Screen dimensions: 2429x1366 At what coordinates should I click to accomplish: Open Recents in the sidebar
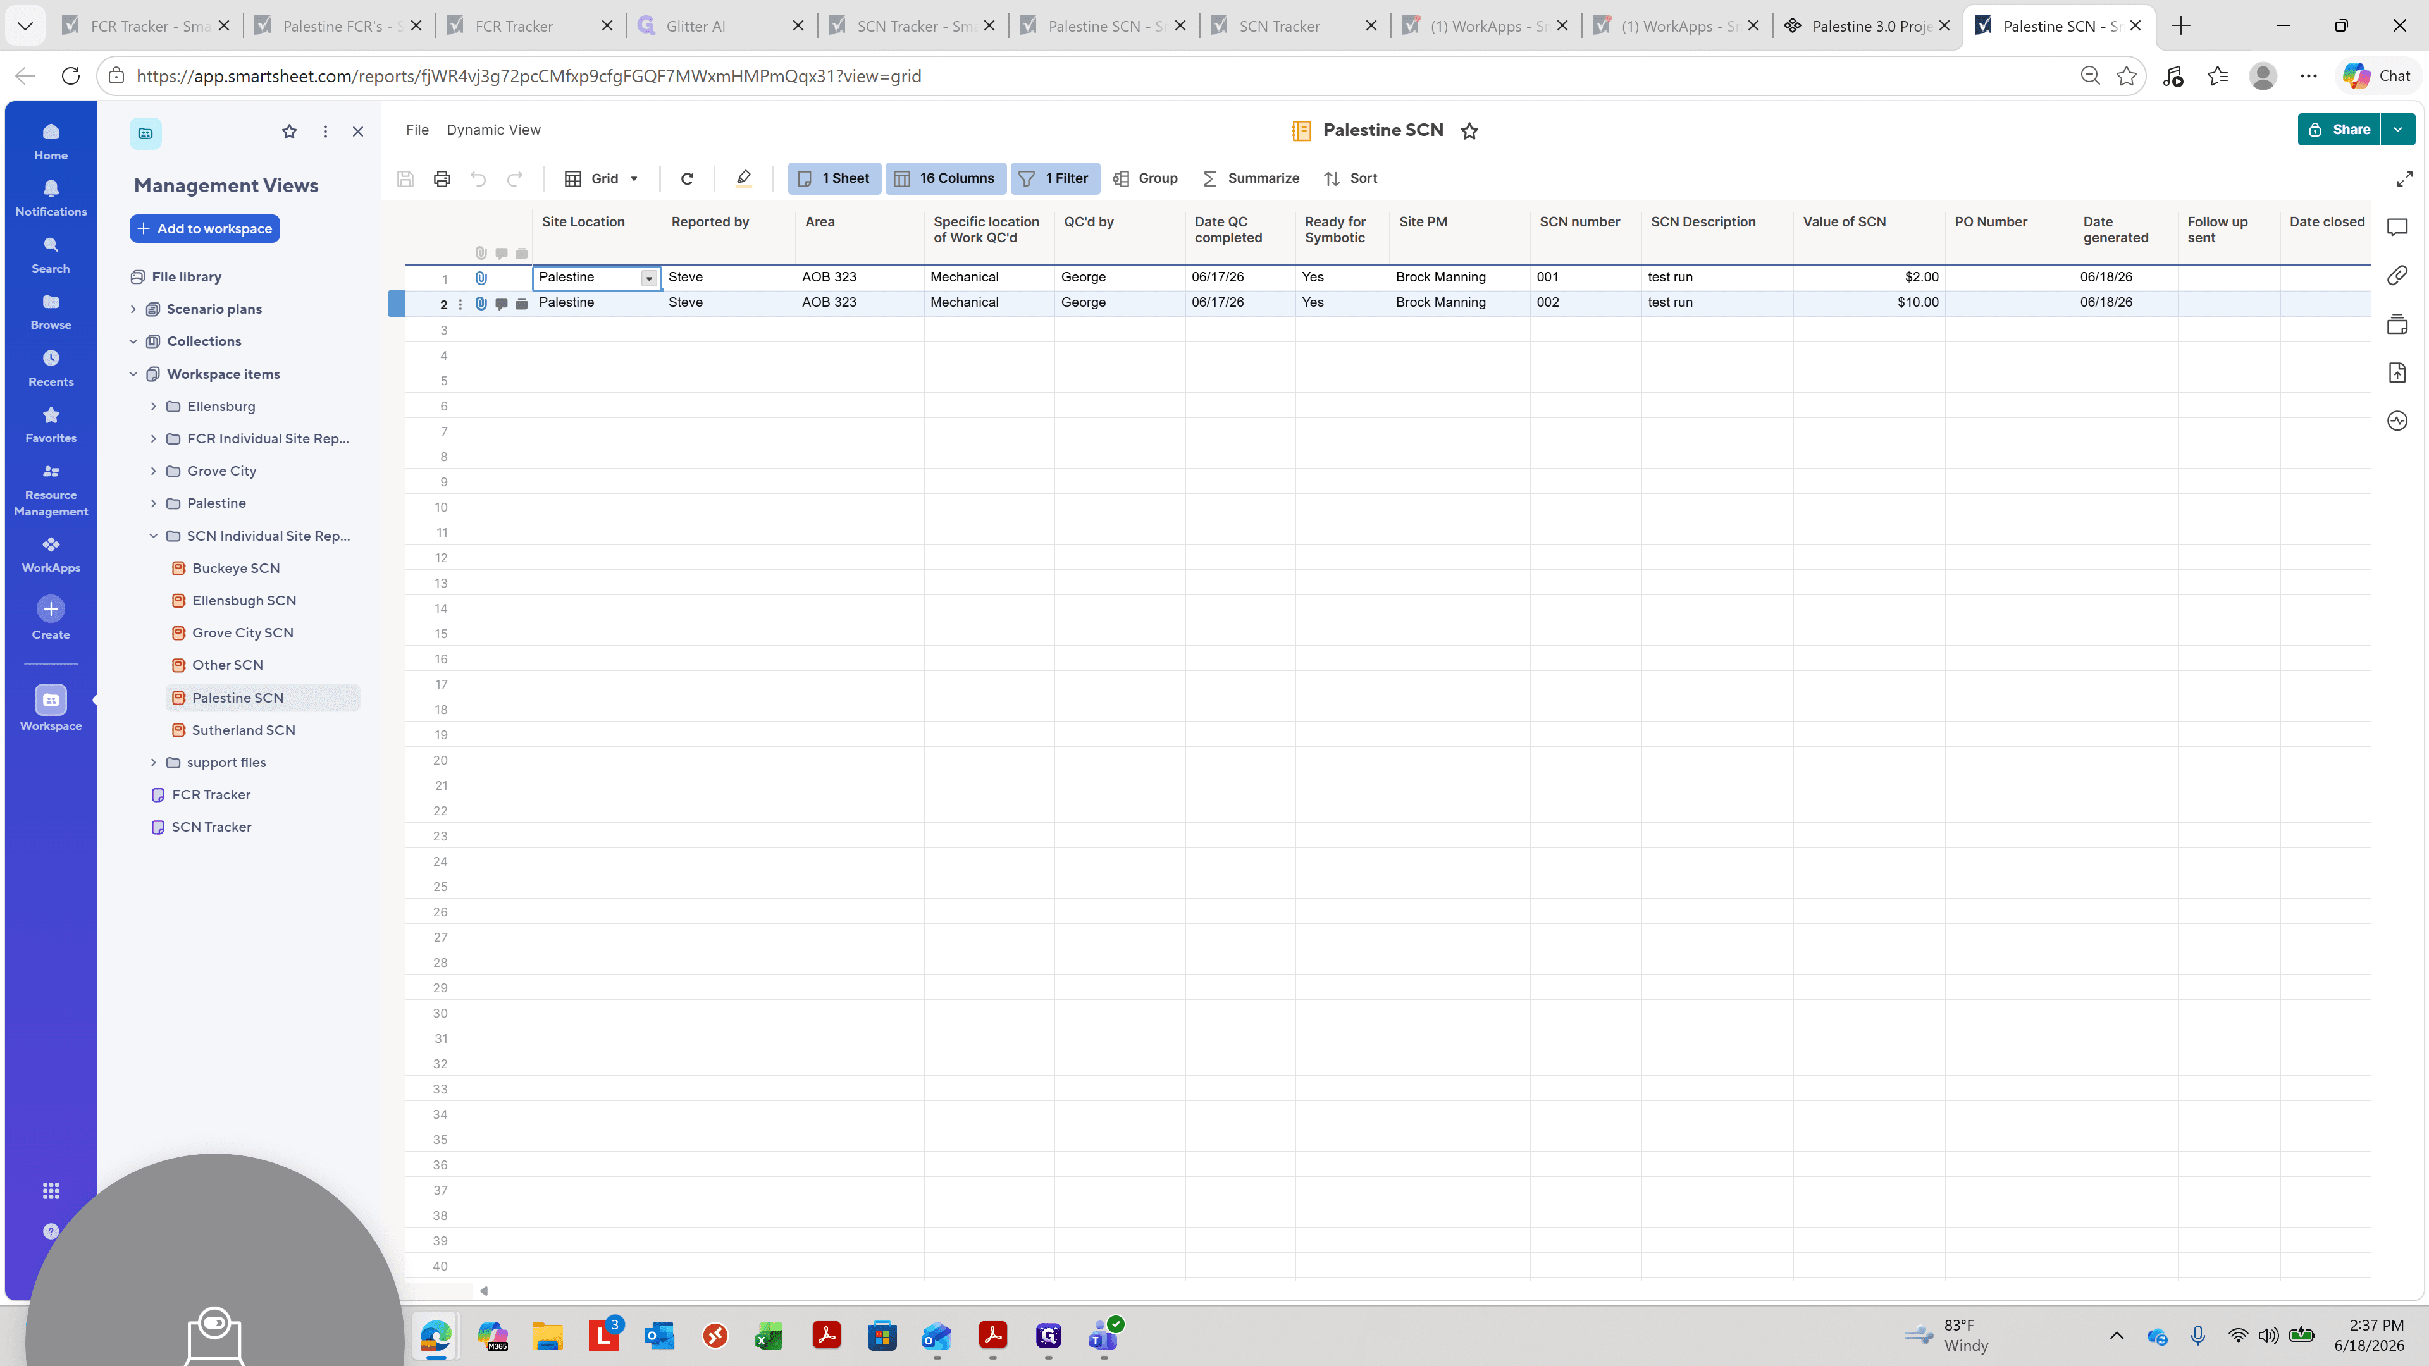pos(51,367)
